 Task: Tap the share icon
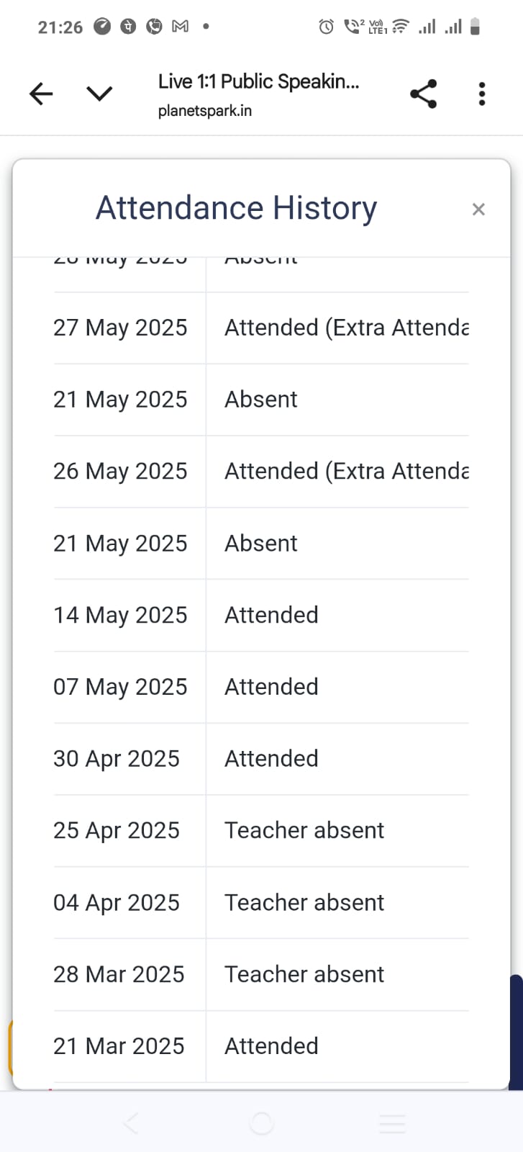(x=424, y=94)
